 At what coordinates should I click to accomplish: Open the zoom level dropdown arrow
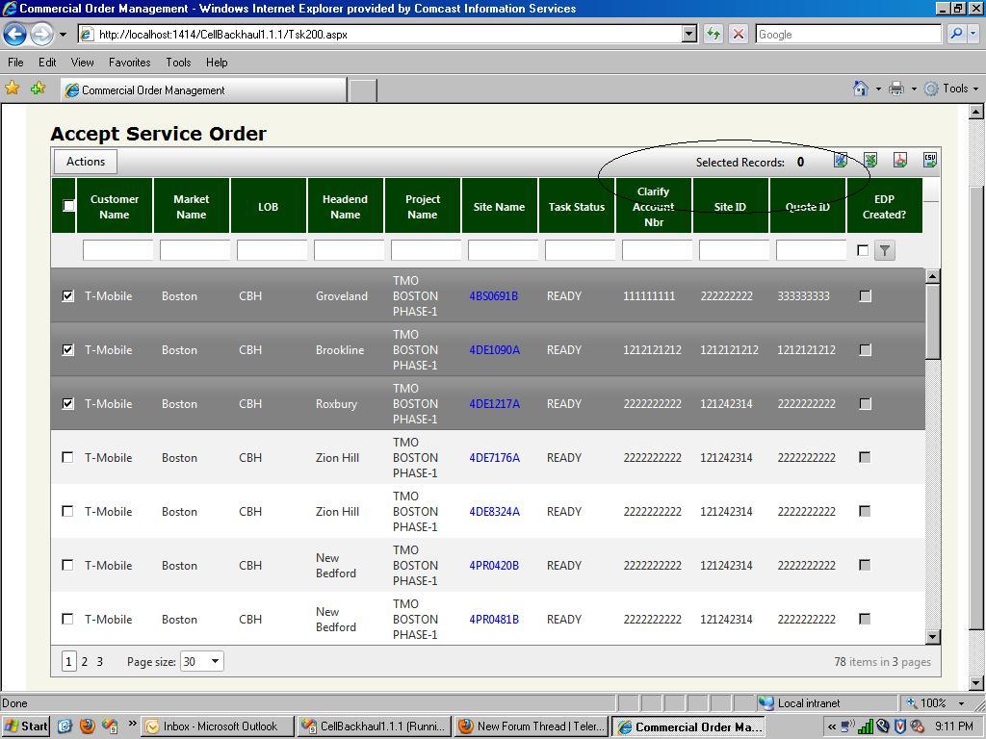click(x=962, y=703)
